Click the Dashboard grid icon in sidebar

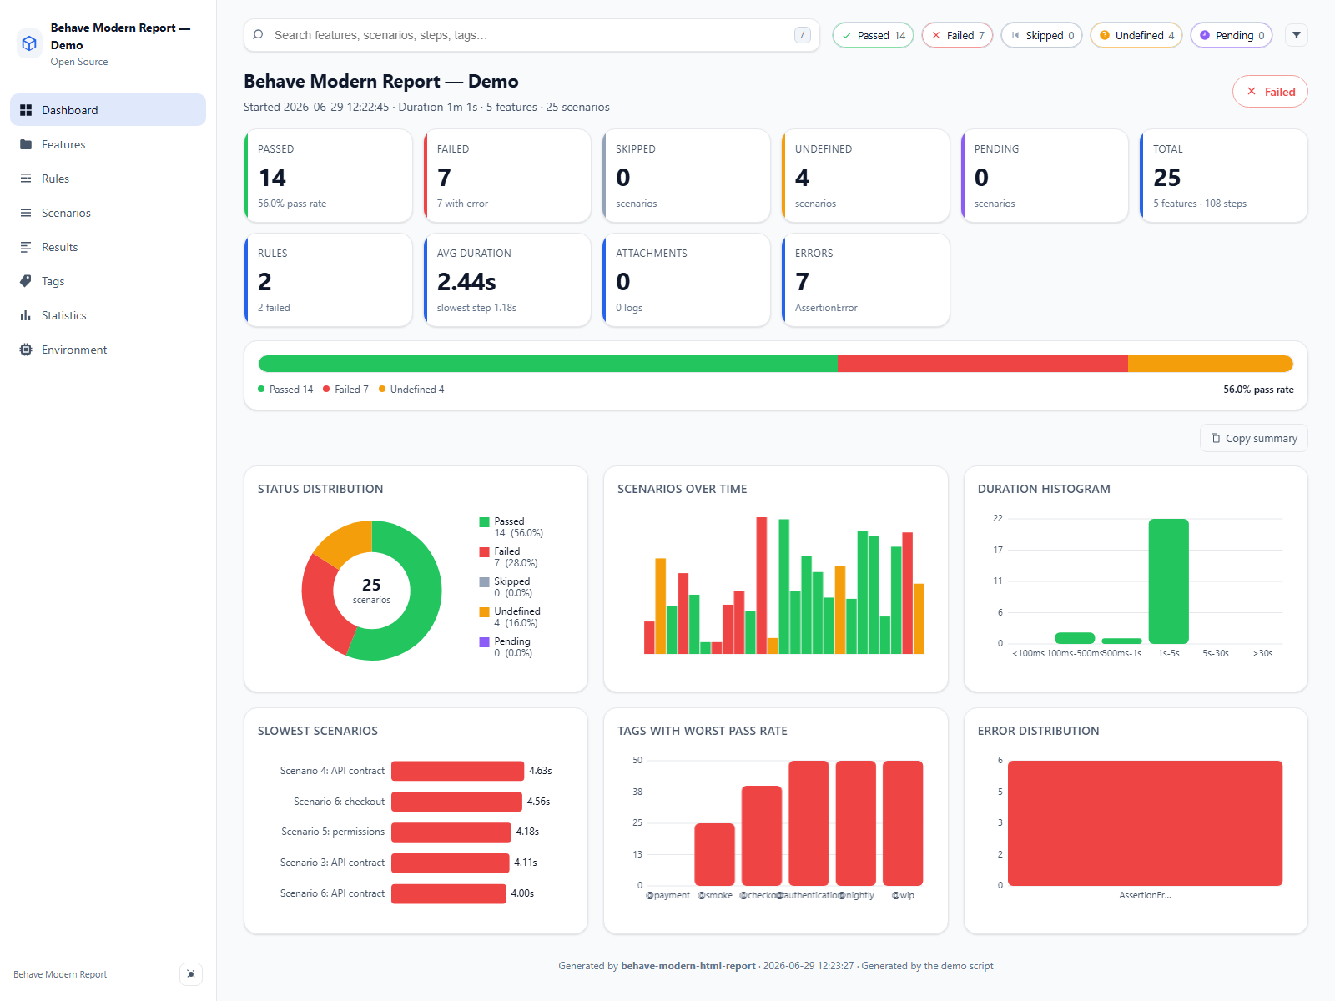[26, 110]
